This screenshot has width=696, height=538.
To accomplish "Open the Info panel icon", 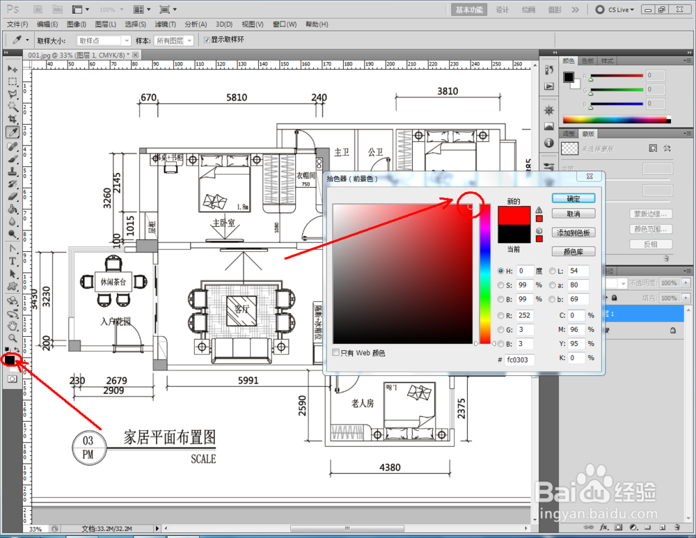I will point(549,143).
